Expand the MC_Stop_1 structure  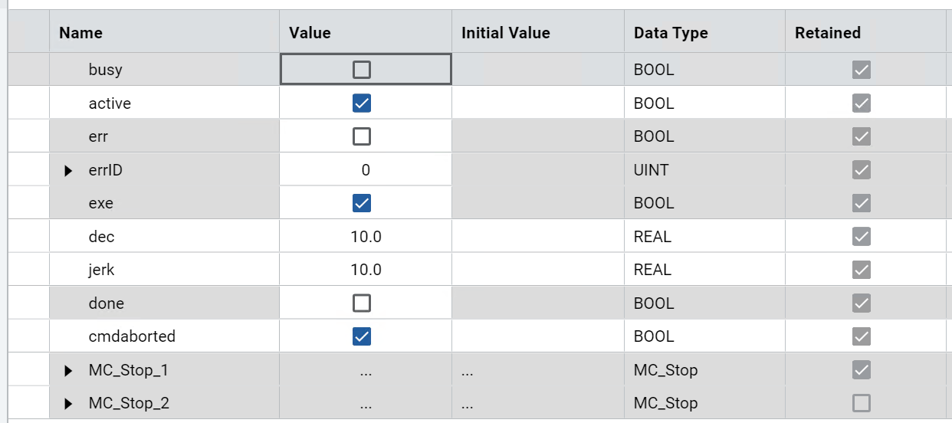pyautogui.click(x=69, y=371)
